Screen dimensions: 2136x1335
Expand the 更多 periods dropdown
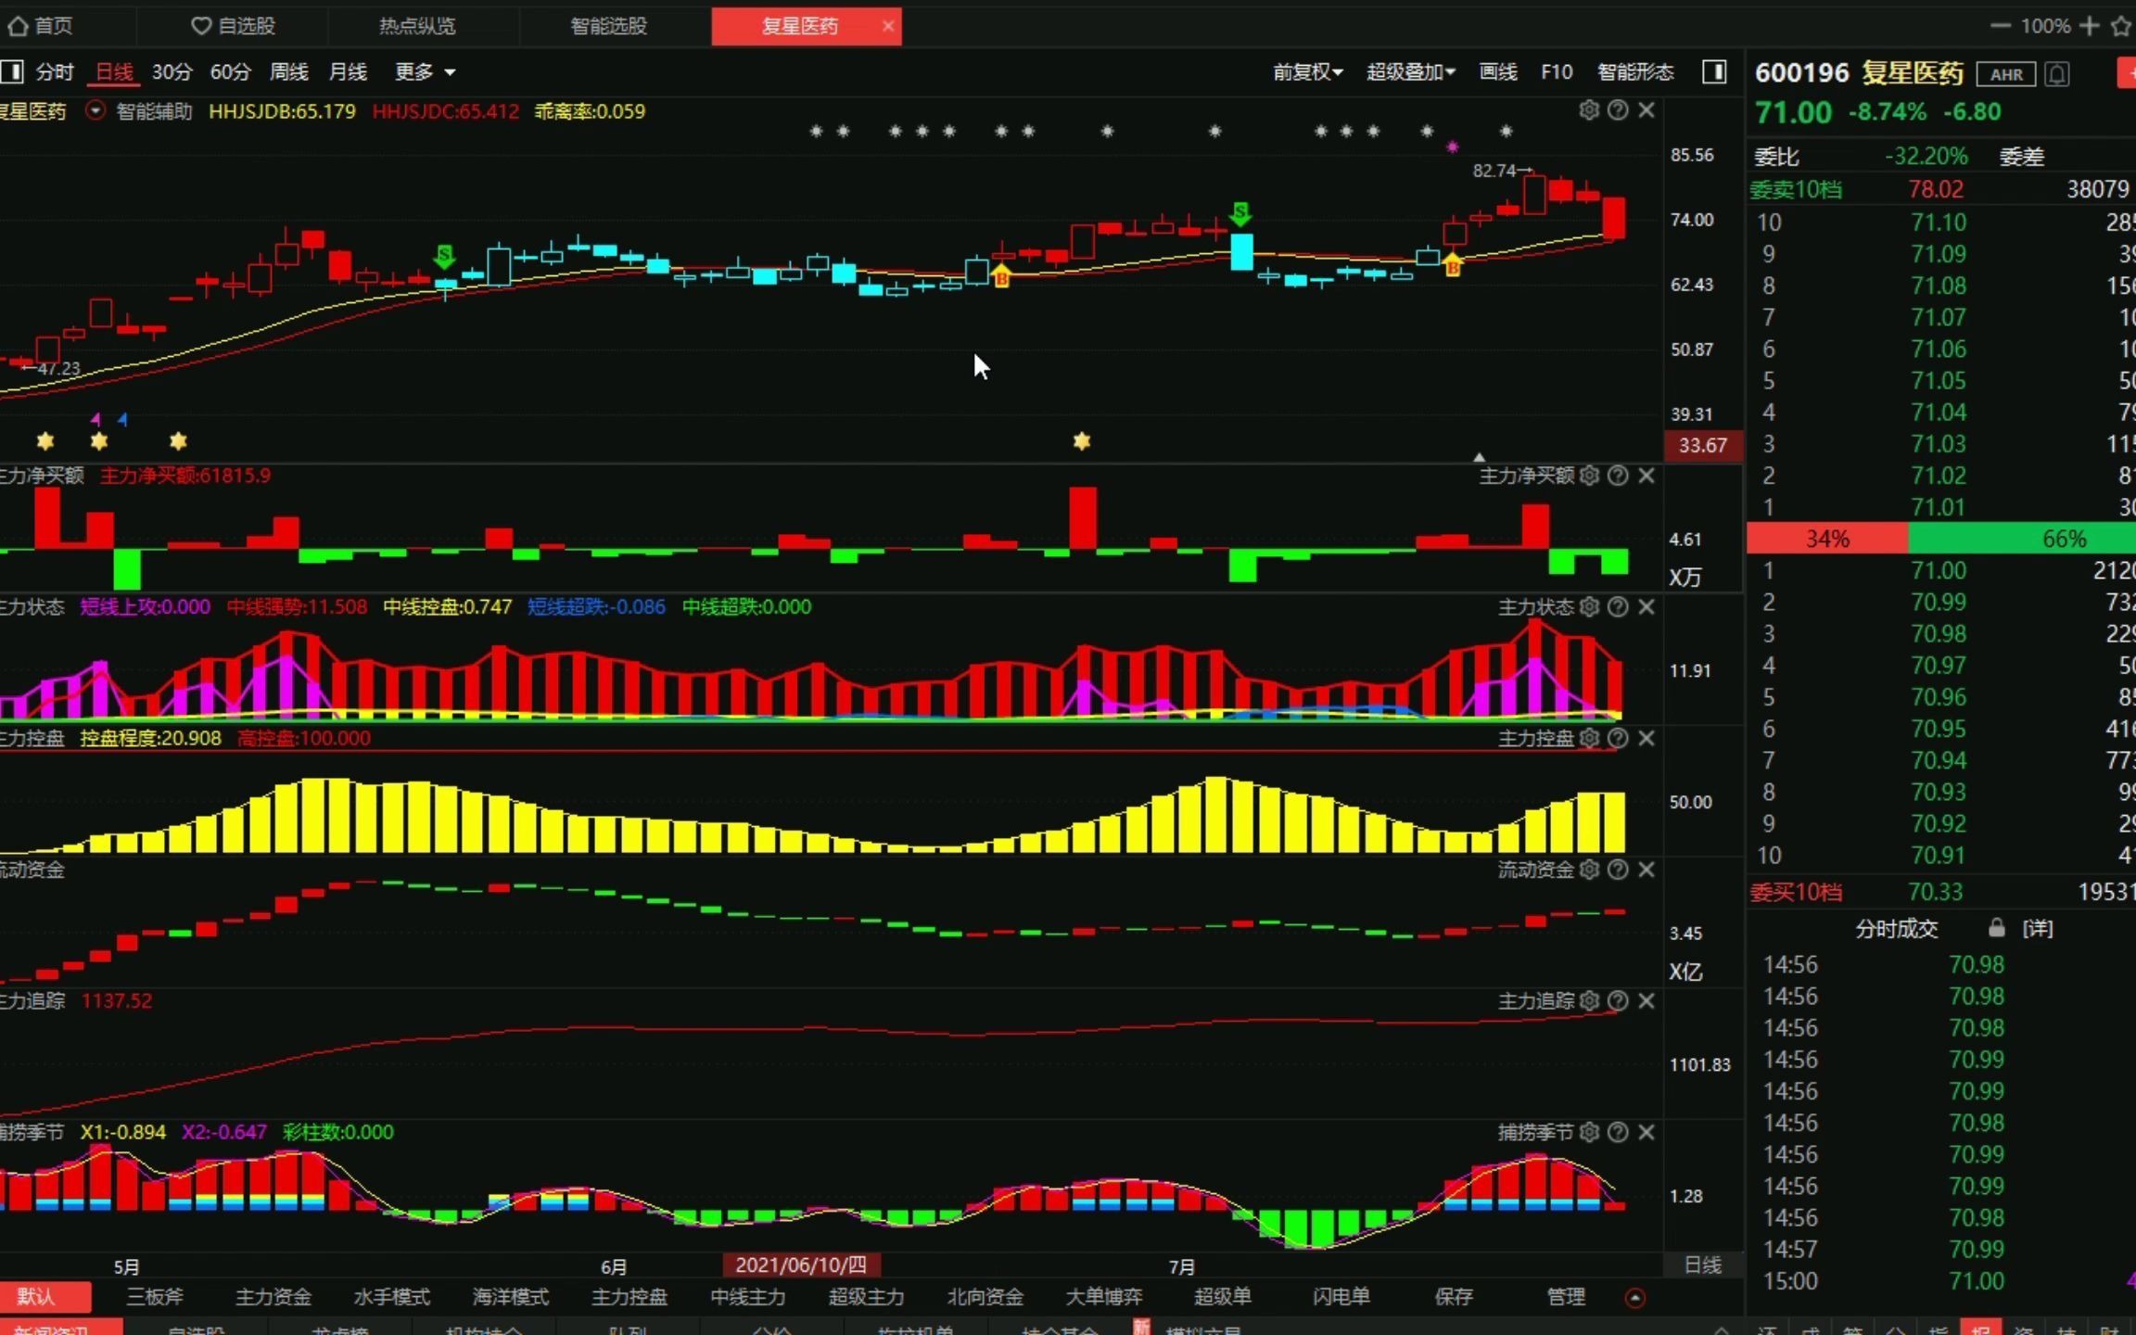(x=425, y=71)
